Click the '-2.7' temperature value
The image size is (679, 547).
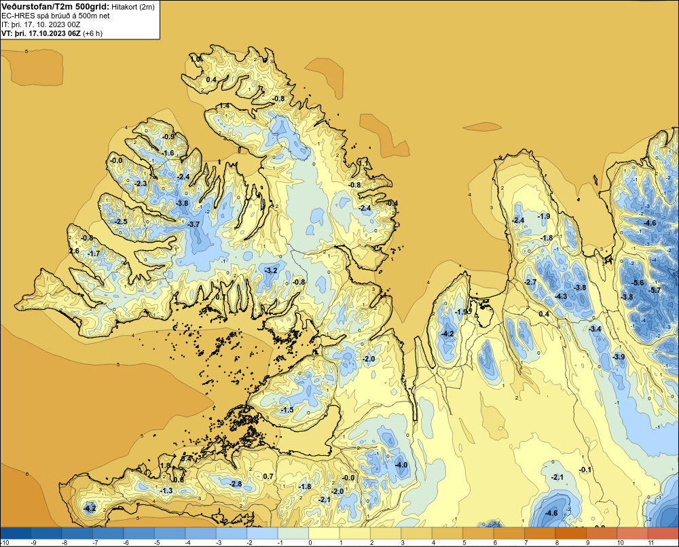tap(530, 282)
